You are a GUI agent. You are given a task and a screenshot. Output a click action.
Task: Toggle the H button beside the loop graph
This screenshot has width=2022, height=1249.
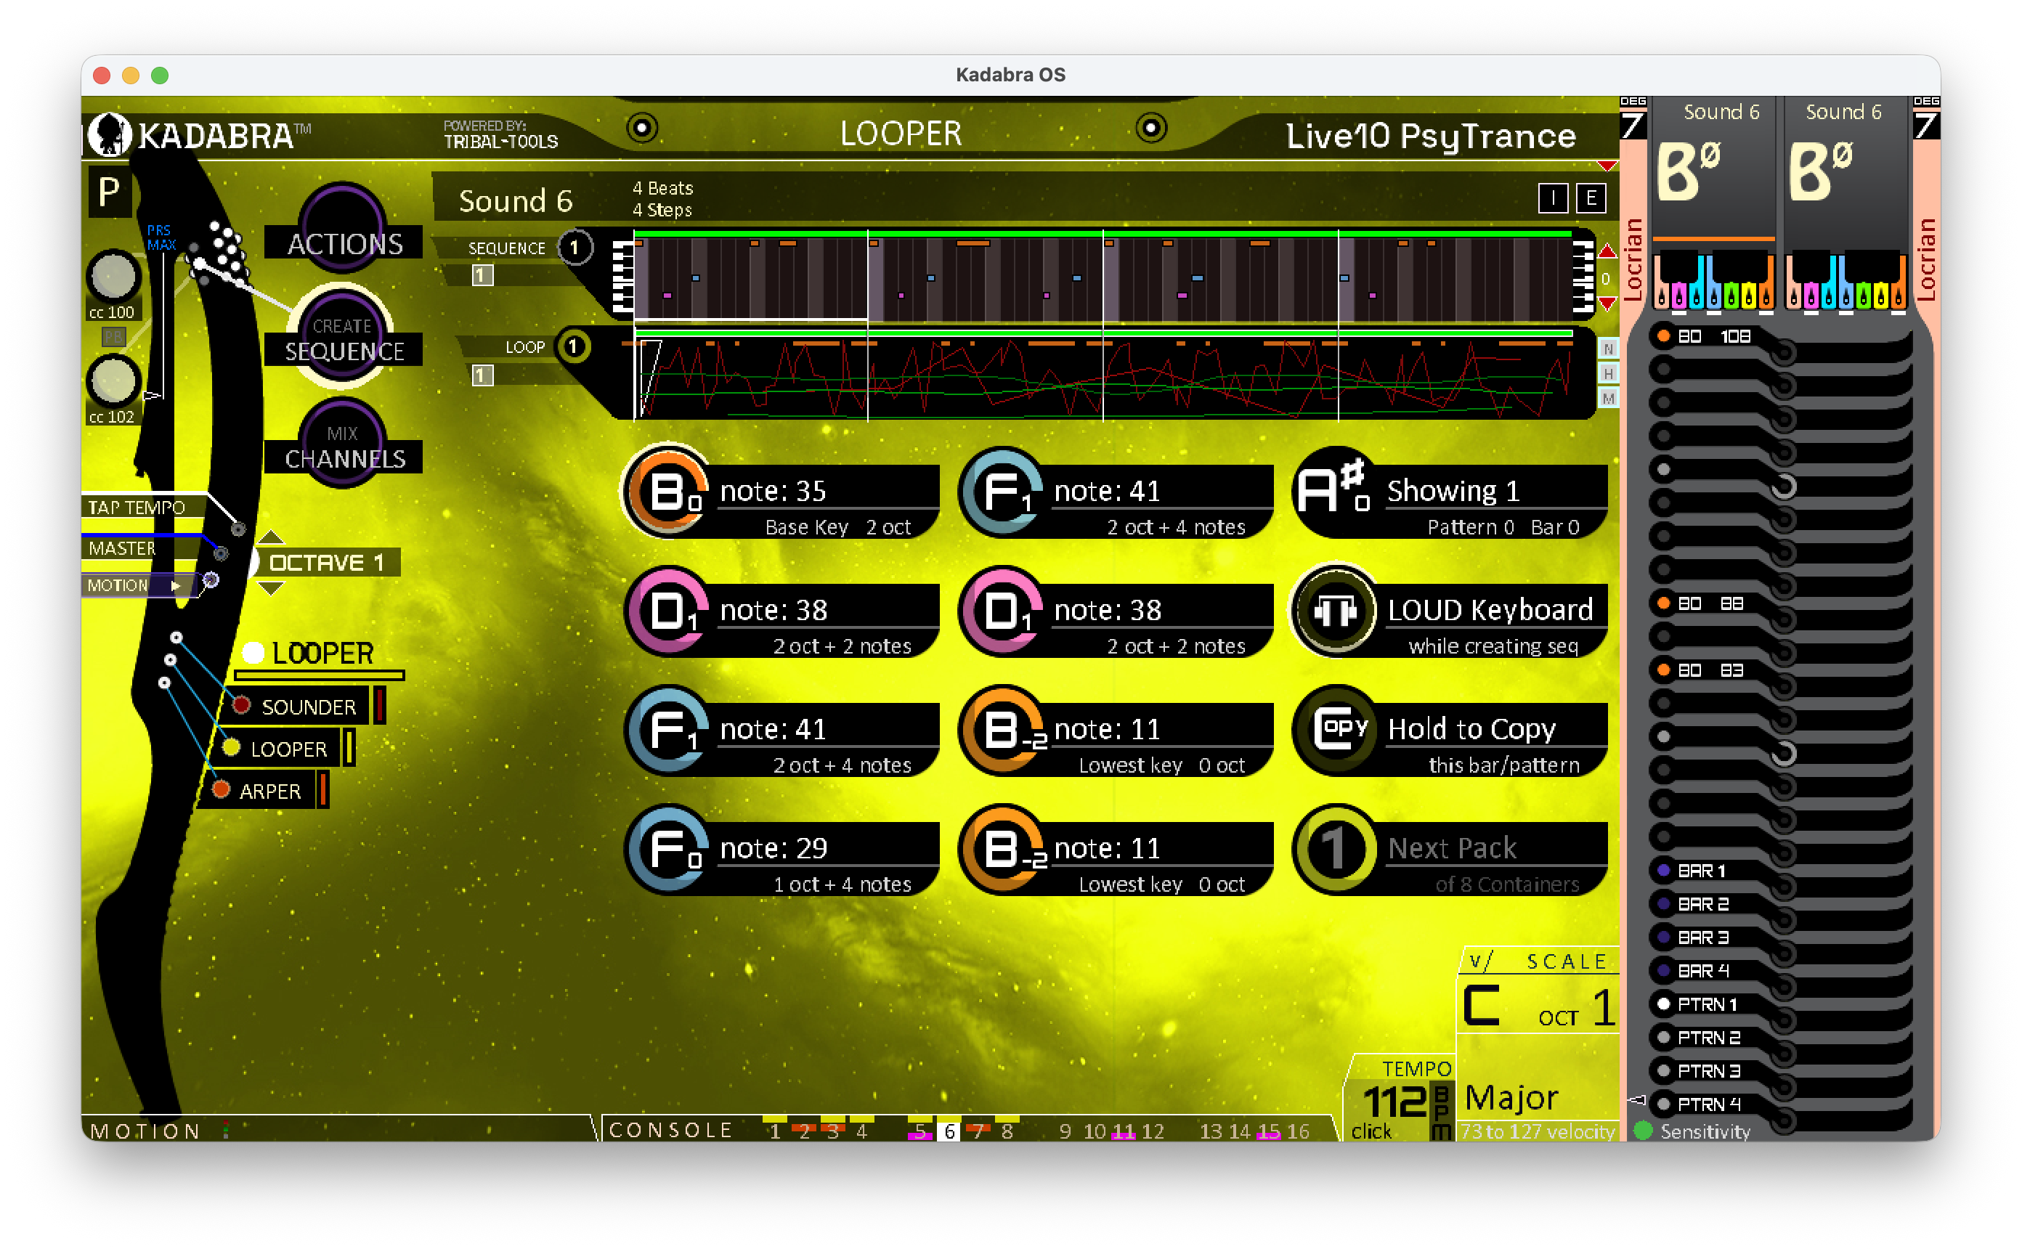tap(1607, 373)
